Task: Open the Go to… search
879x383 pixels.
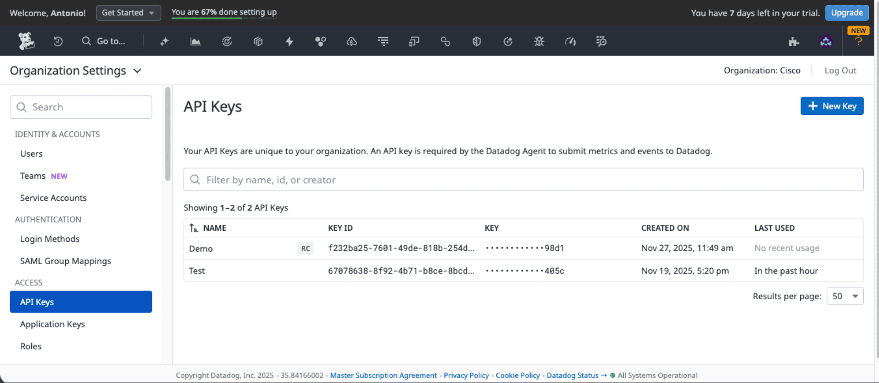Action: click(104, 41)
